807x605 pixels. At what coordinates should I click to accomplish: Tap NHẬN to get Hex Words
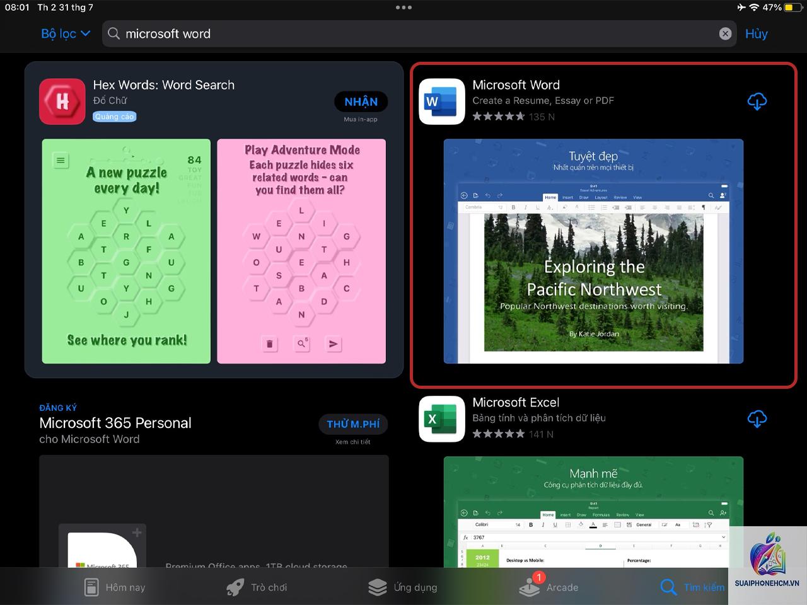click(x=361, y=101)
